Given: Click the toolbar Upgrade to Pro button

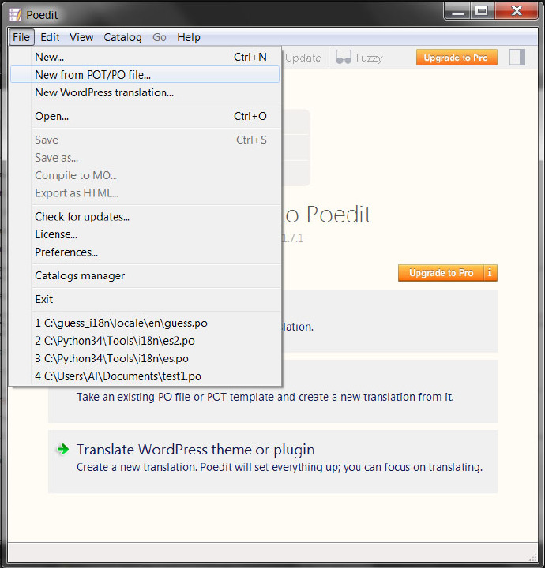Looking at the screenshot, I should tap(457, 58).
